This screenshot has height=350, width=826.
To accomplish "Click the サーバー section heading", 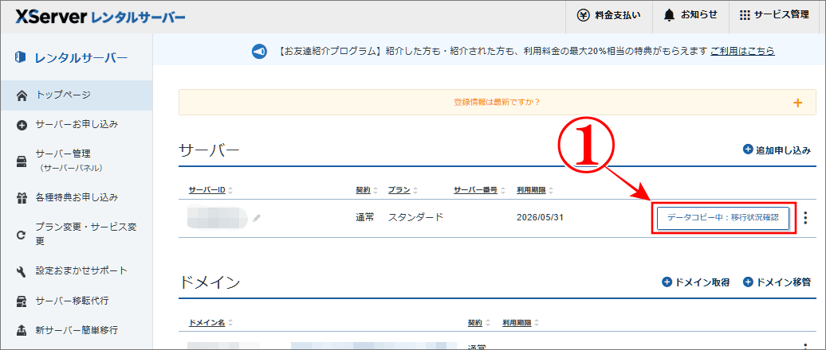I will (x=210, y=150).
